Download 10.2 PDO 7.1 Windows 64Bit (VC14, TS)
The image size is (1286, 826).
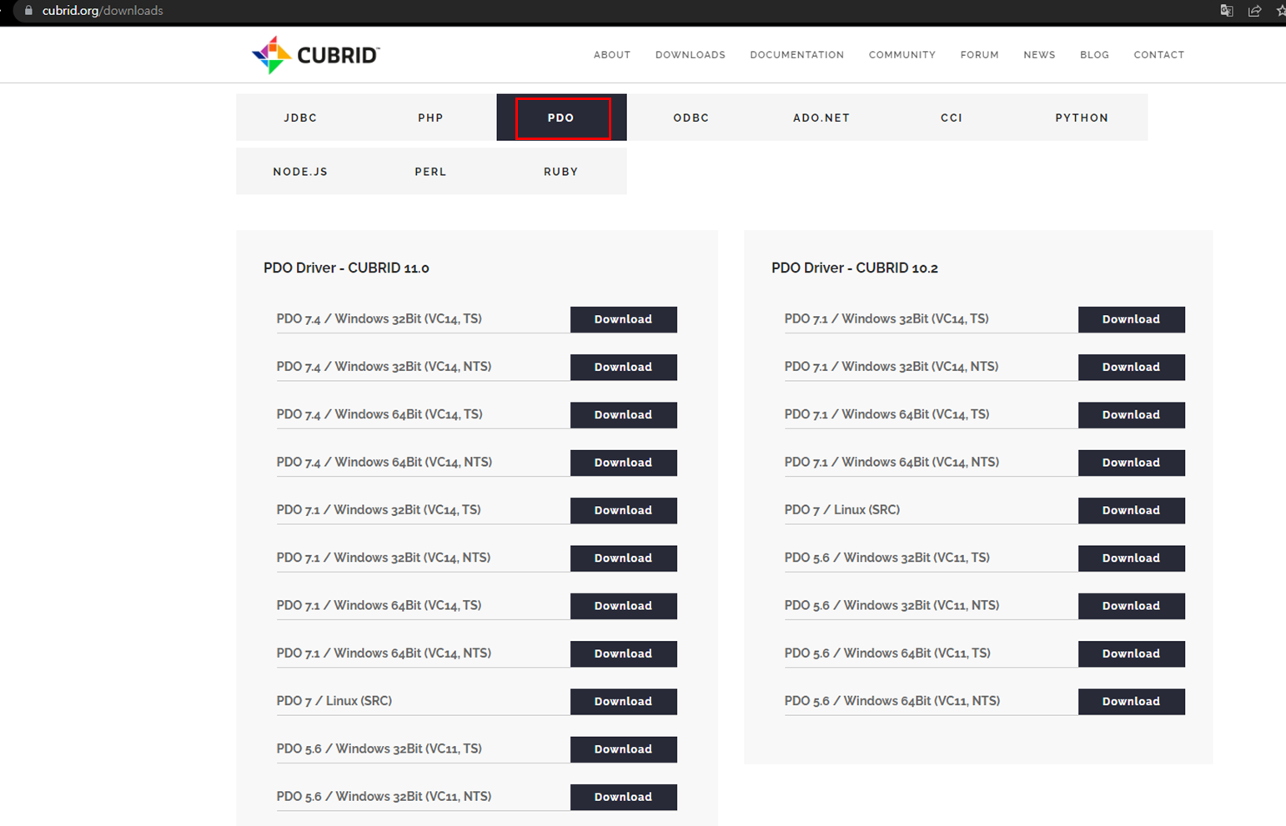tap(1132, 415)
